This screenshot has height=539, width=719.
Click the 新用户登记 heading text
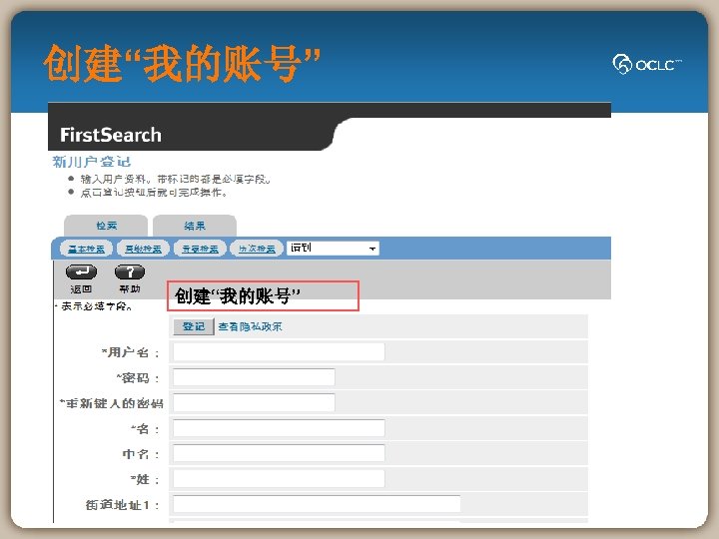[x=92, y=162]
